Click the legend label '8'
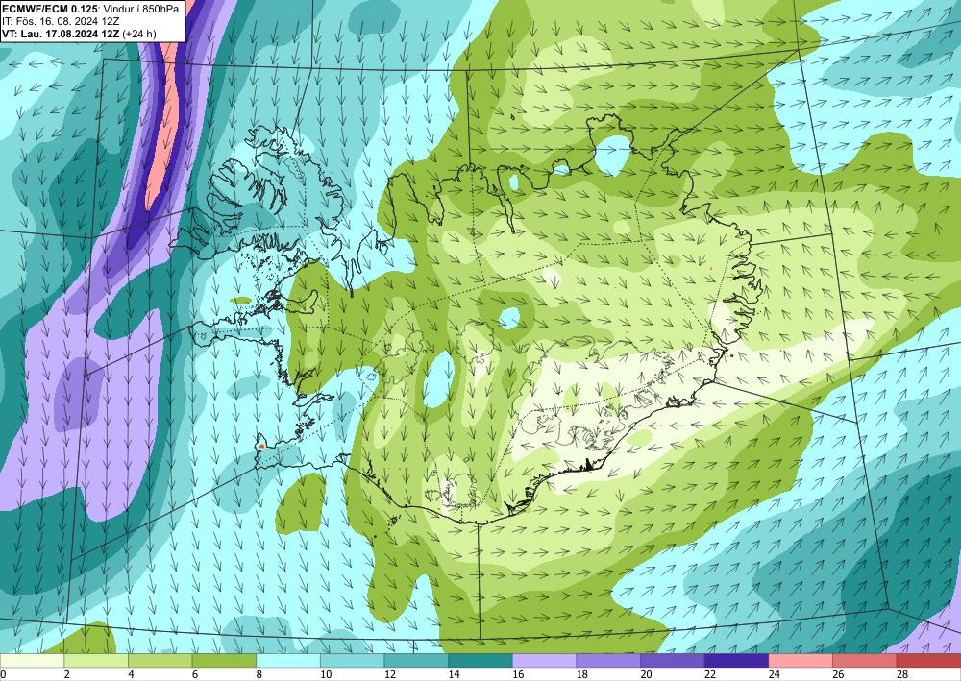Viewport: 961px width, 681px height. coord(259,675)
